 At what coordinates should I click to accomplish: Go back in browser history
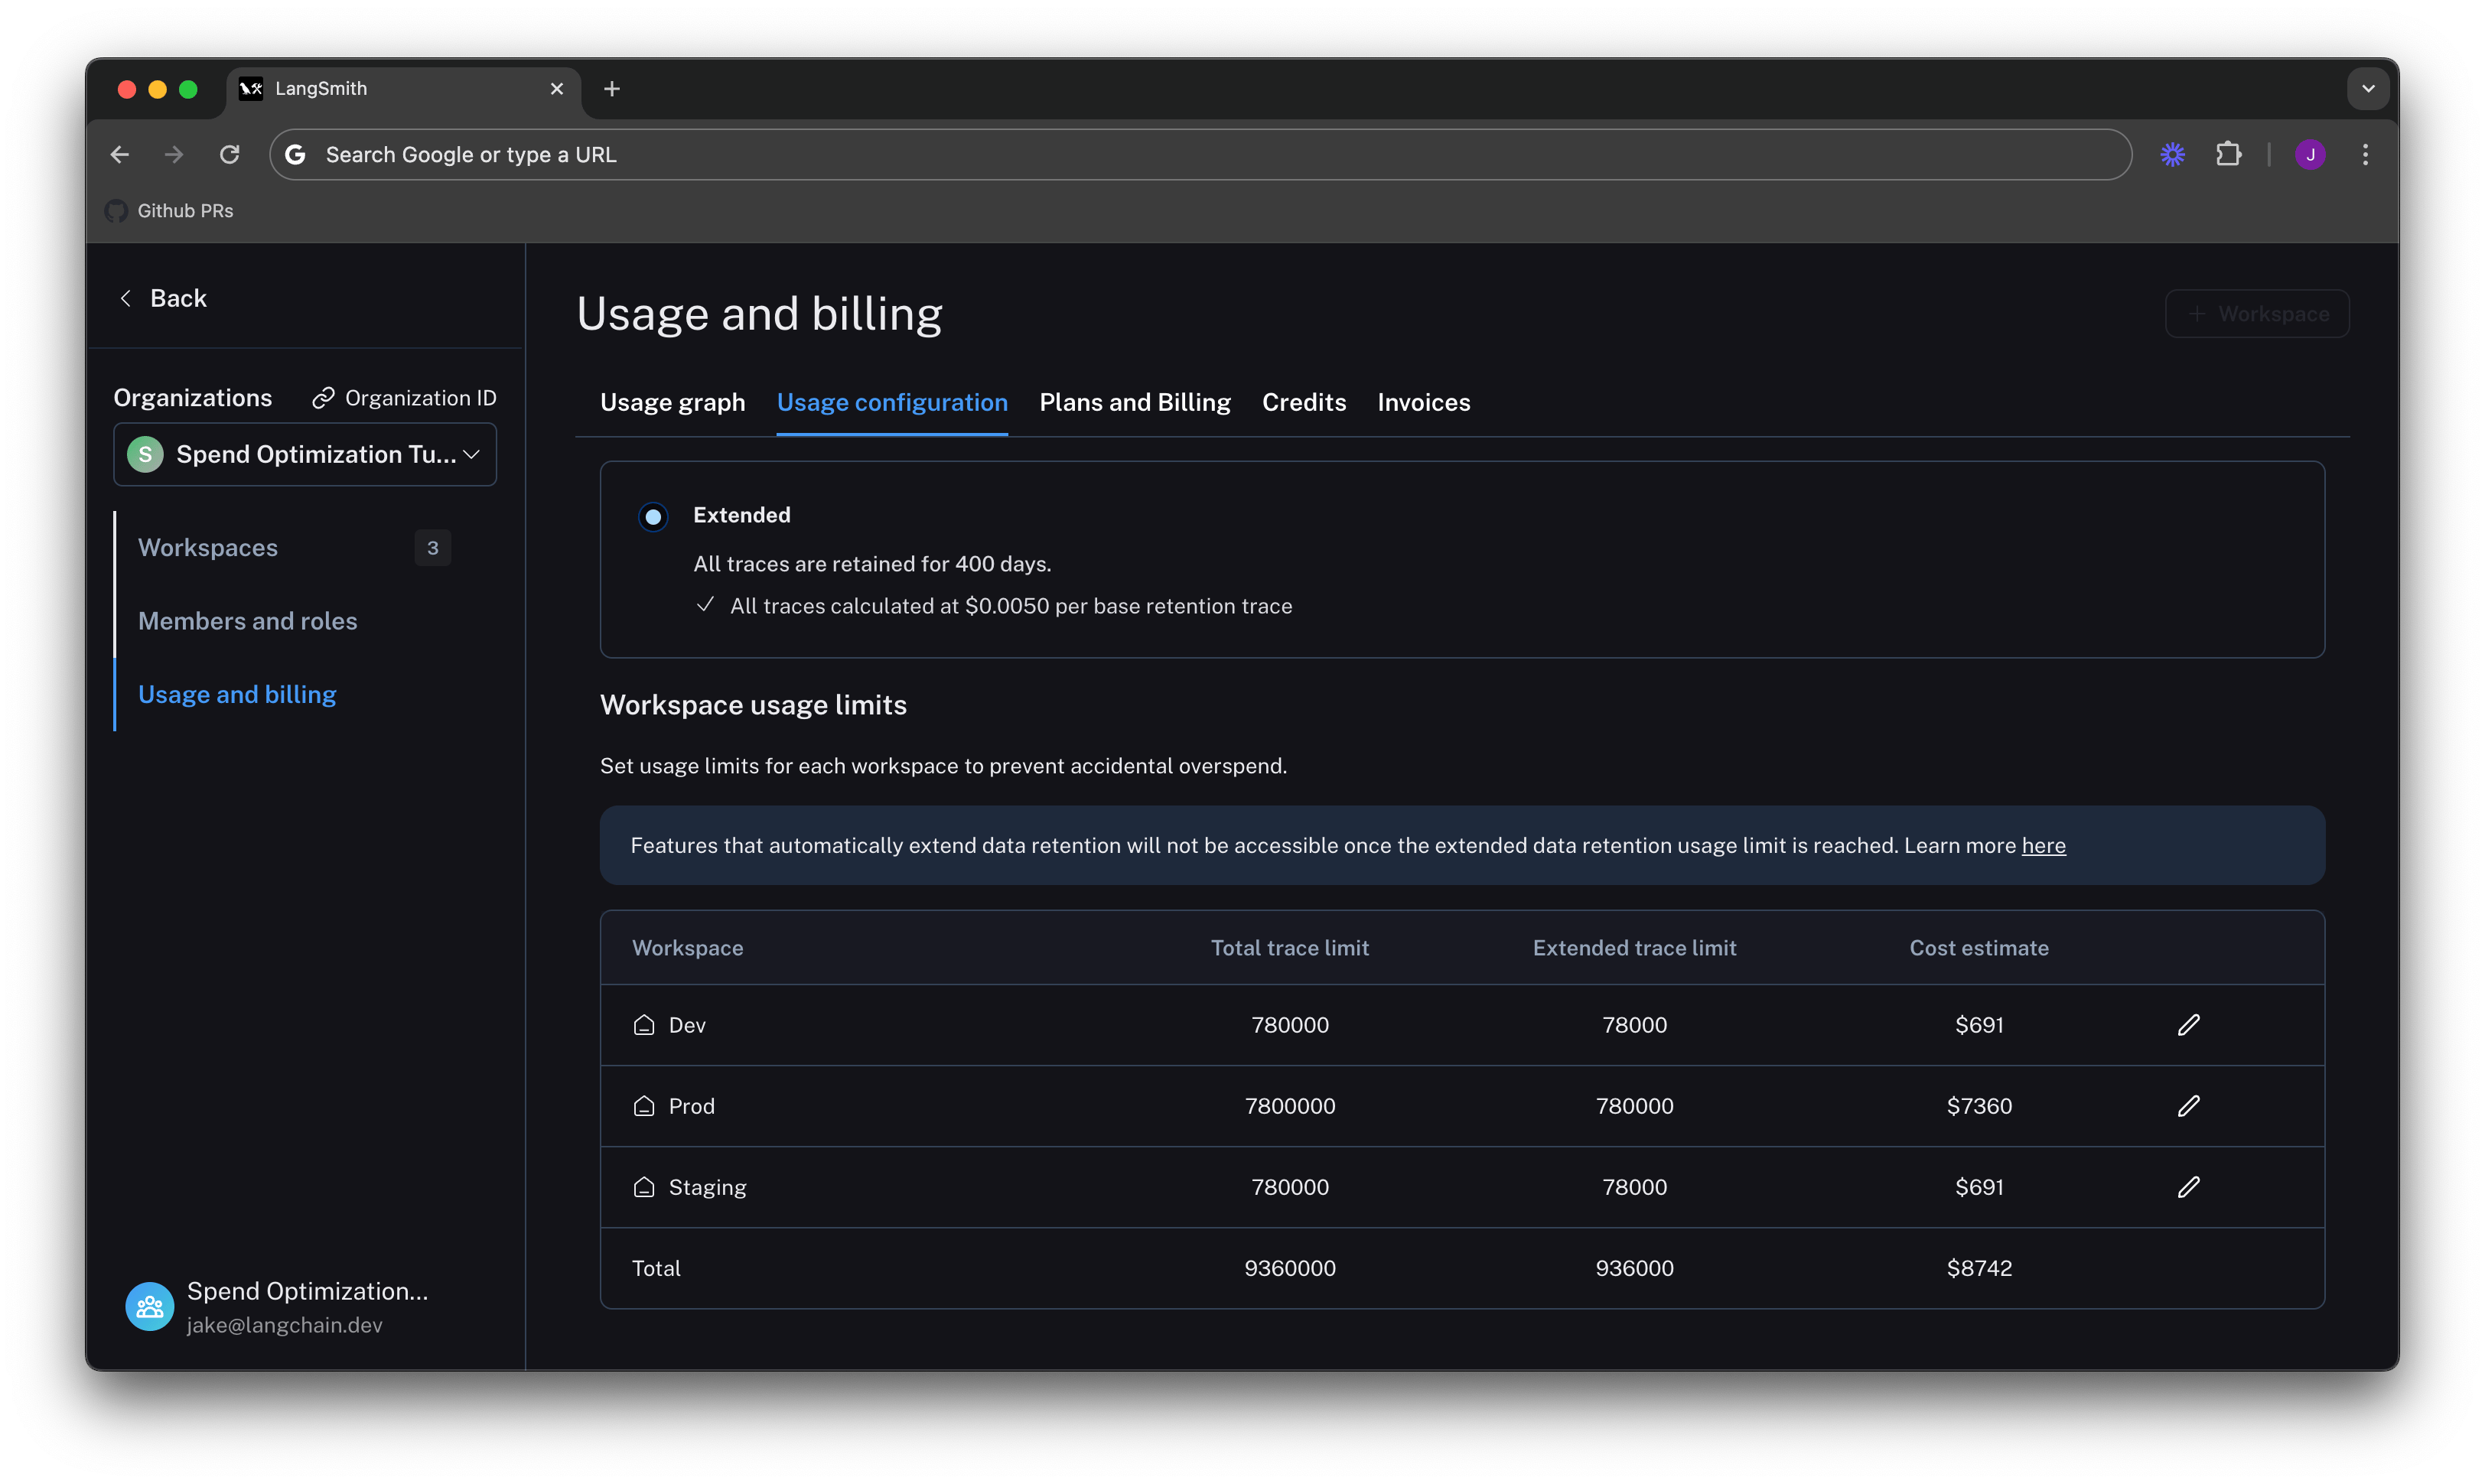coord(120,155)
